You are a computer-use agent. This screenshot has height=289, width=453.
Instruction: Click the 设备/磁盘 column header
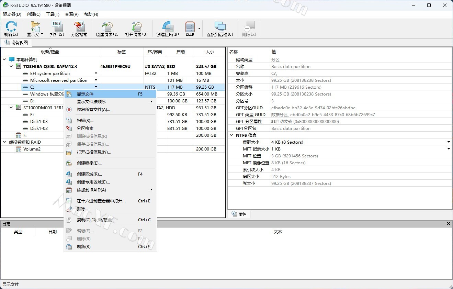50,52
